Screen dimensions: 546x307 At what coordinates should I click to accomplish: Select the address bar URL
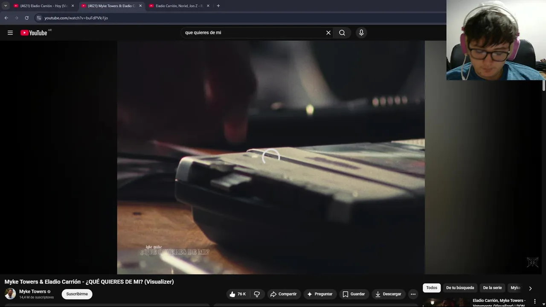pyautogui.click(x=76, y=18)
